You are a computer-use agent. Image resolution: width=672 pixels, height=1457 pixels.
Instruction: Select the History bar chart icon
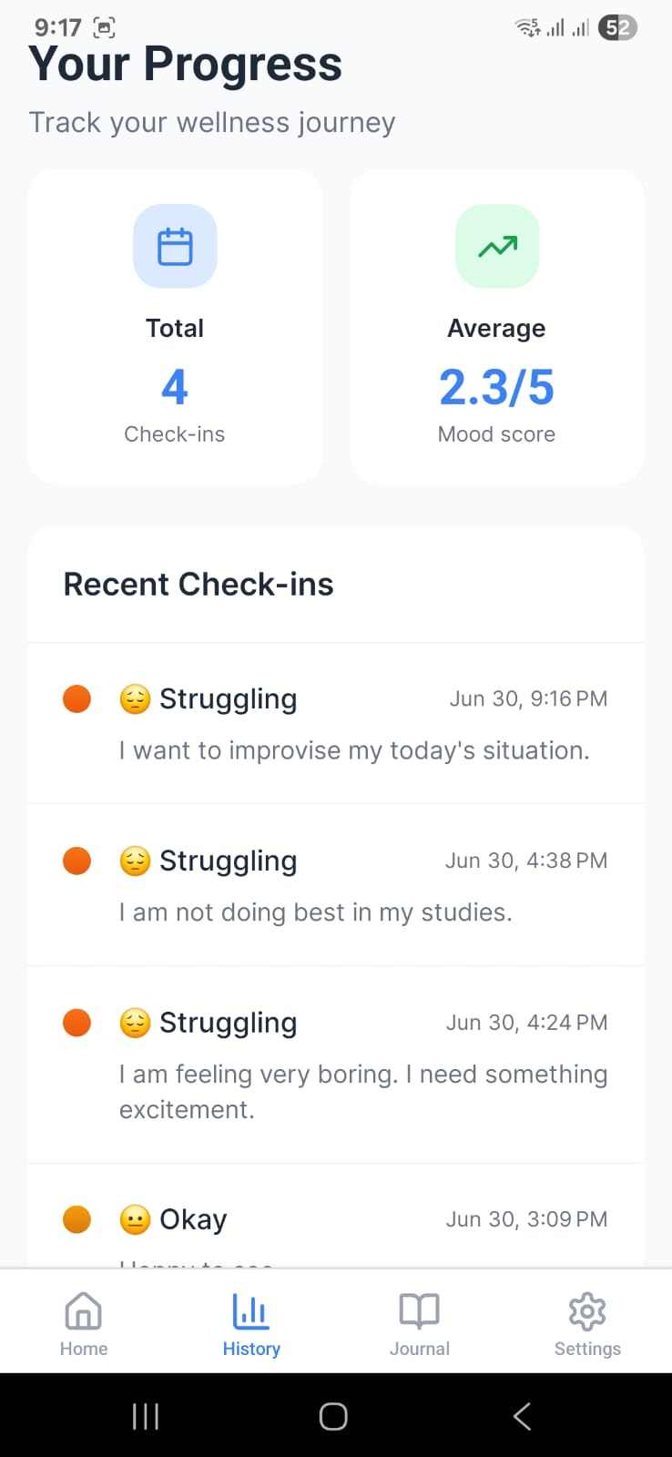(251, 1311)
